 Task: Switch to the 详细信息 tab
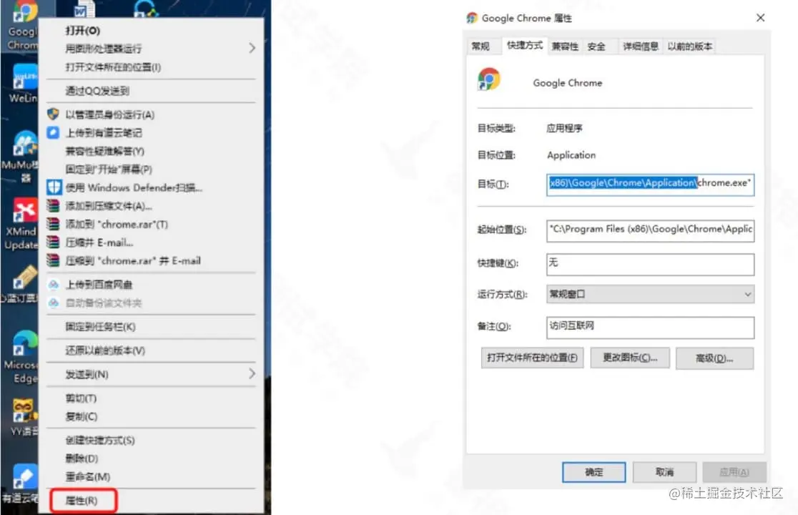pos(640,46)
